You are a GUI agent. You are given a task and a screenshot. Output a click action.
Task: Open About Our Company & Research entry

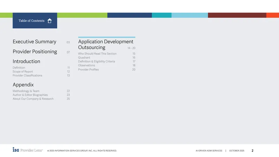33,99
